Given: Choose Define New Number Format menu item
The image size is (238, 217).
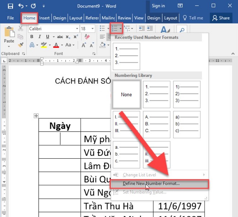Looking at the screenshot, I should click(x=151, y=183).
